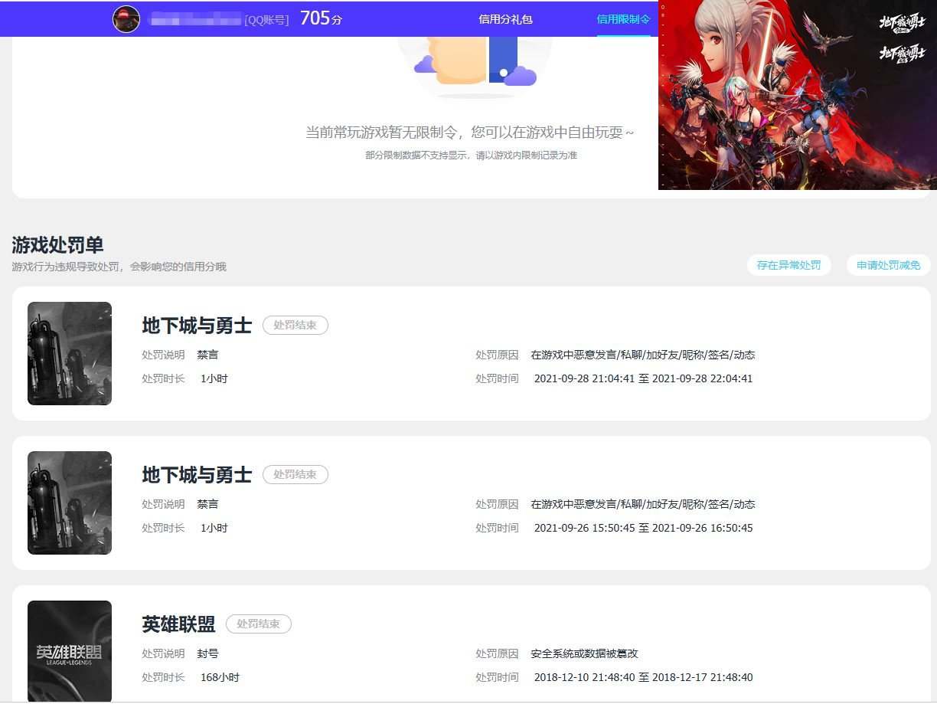Click the 封号 penalty description
This screenshot has height=704, width=937.
click(207, 653)
